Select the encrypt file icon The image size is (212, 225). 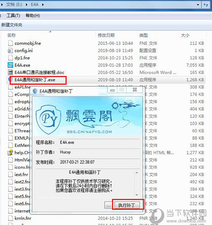coord(10,124)
